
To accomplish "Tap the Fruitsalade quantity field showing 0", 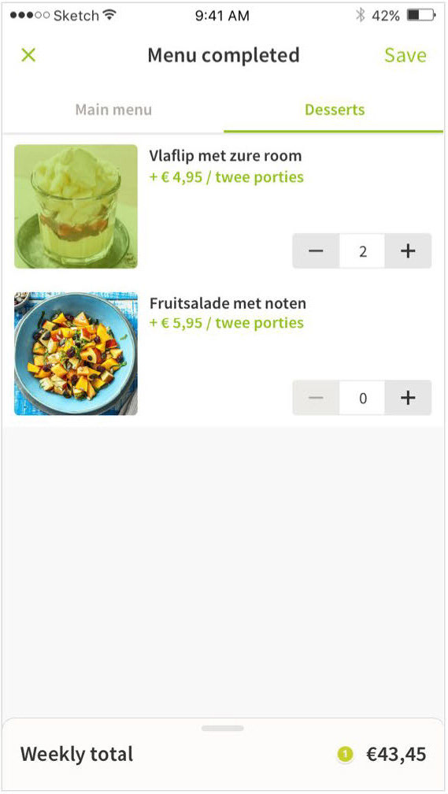I will [362, 398].
